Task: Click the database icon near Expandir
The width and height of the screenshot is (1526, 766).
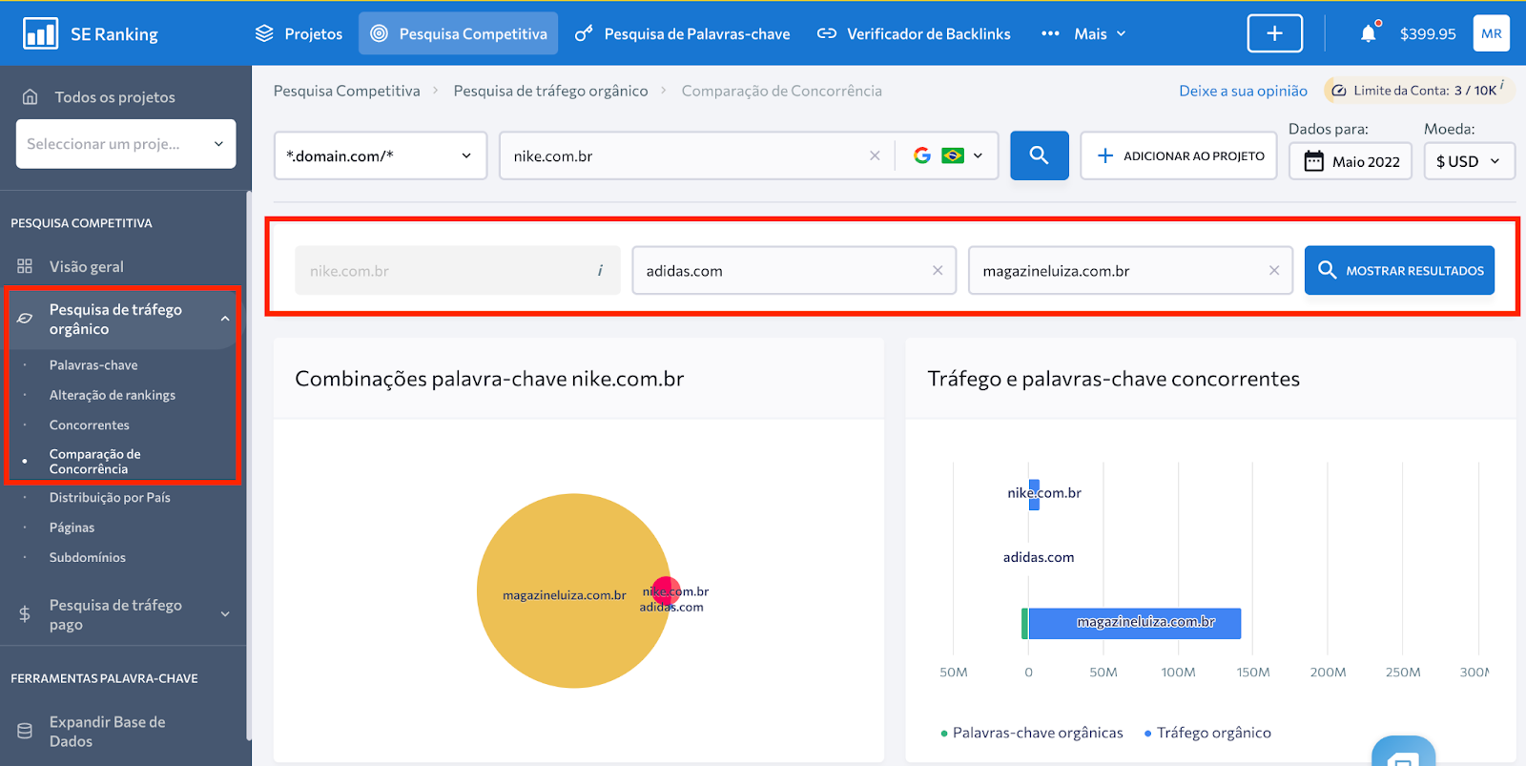Action: coord(25,732)
